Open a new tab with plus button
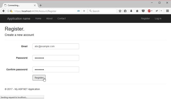 tap(41, 5)
